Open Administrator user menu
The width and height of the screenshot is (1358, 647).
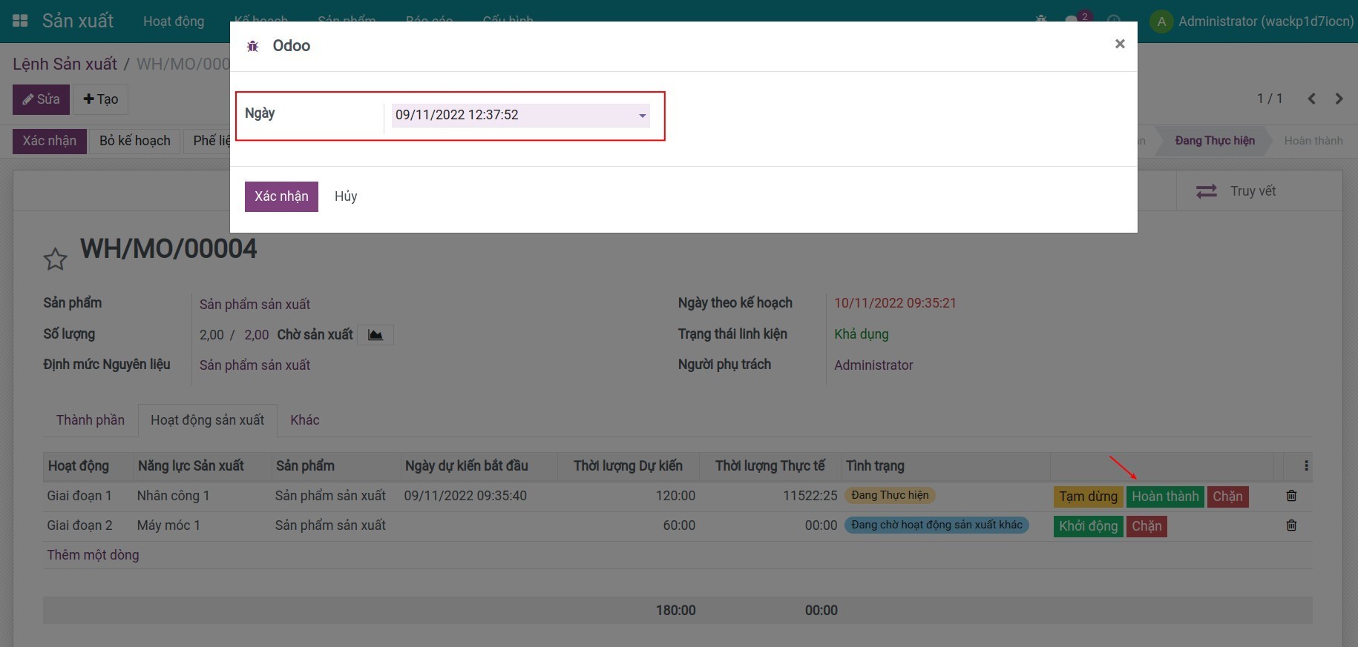tap(1253, 21)
